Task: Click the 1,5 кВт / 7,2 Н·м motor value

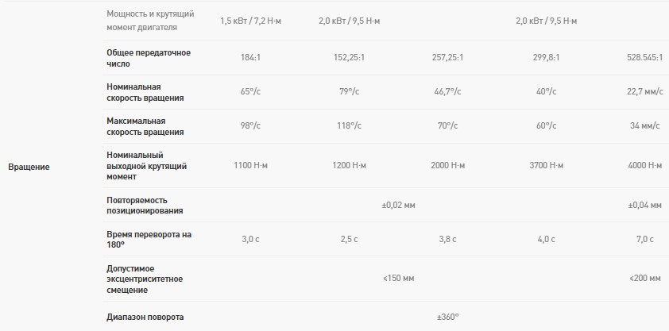Action: click(x=253, y=20)
